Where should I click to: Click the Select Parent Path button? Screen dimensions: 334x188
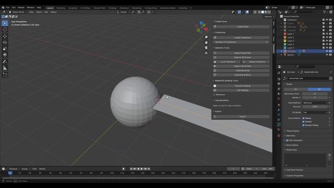(241, 53)
